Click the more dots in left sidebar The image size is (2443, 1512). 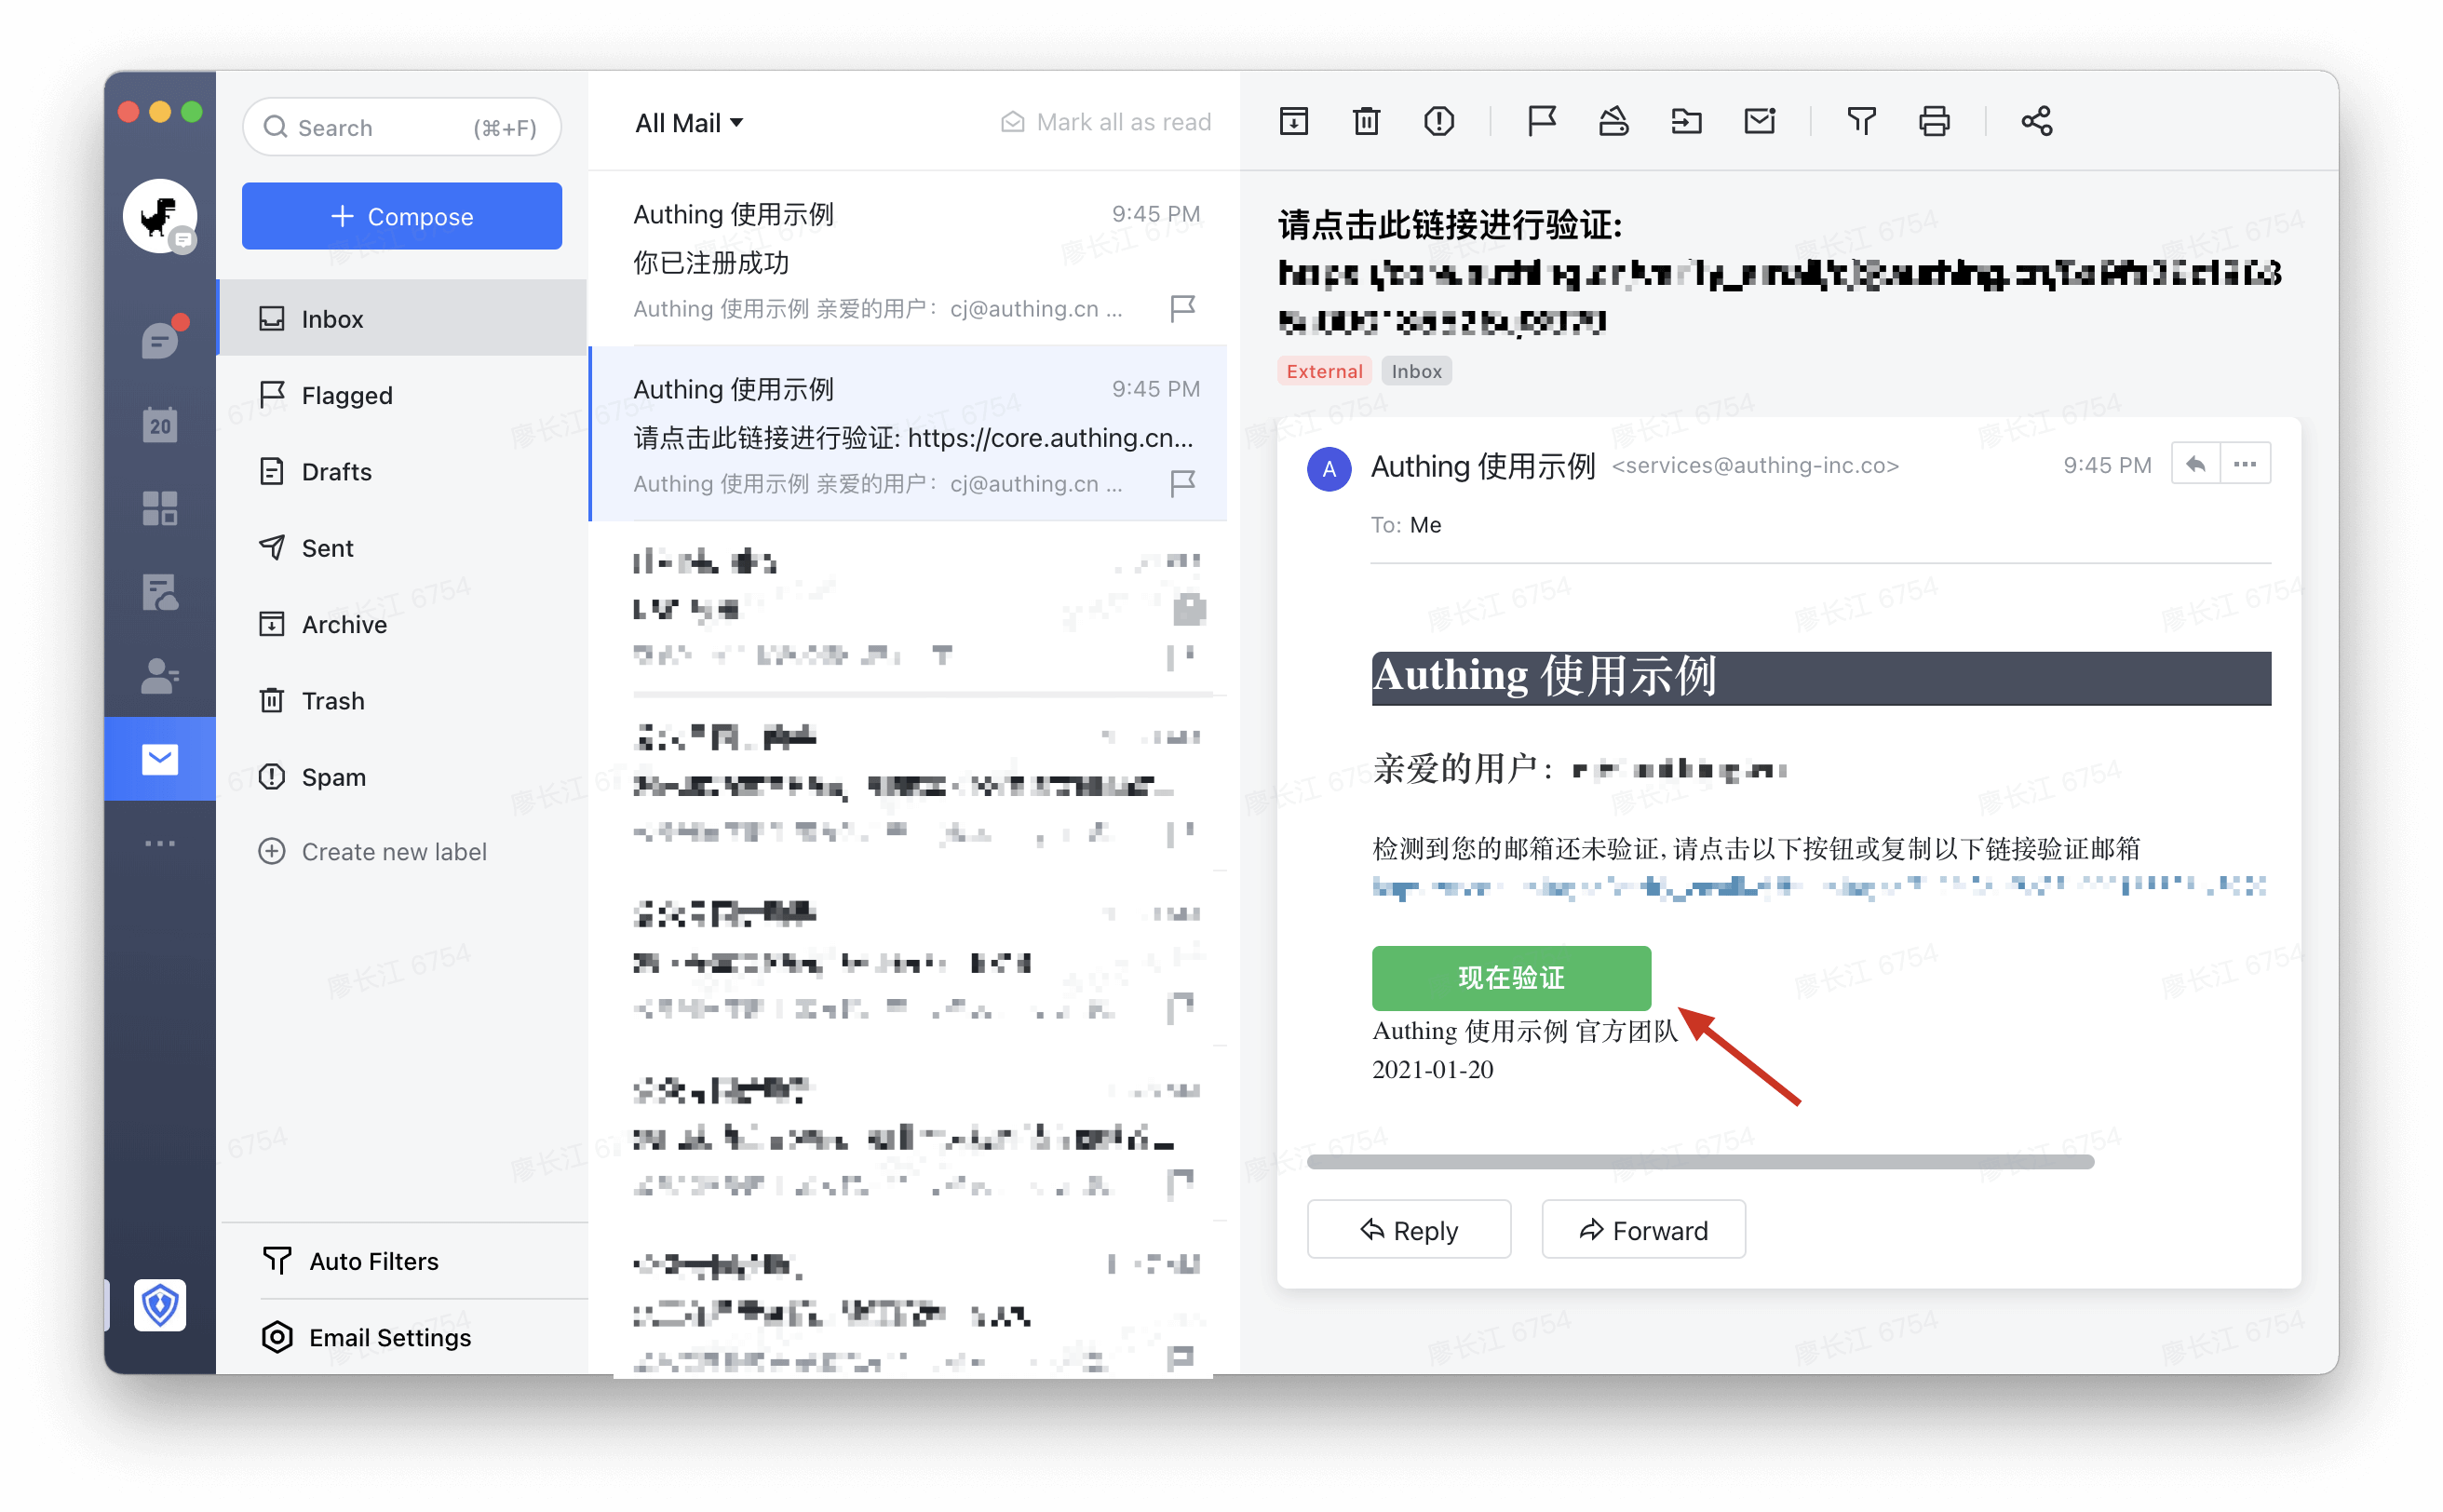tap(160, 843)
